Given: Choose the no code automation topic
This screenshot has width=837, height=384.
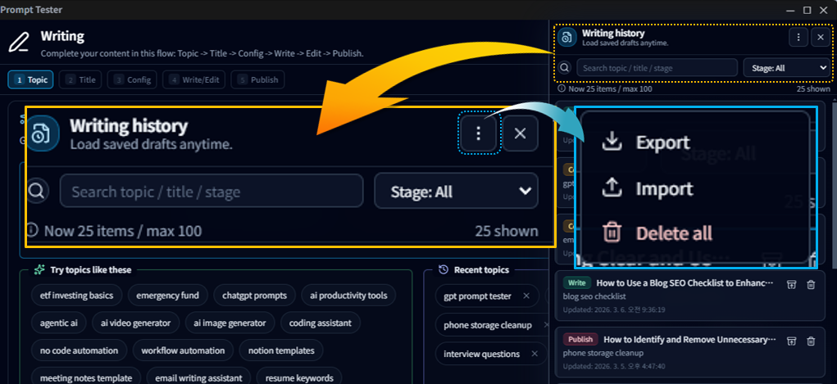Looking at the screenshot, I should coord(79,350).
